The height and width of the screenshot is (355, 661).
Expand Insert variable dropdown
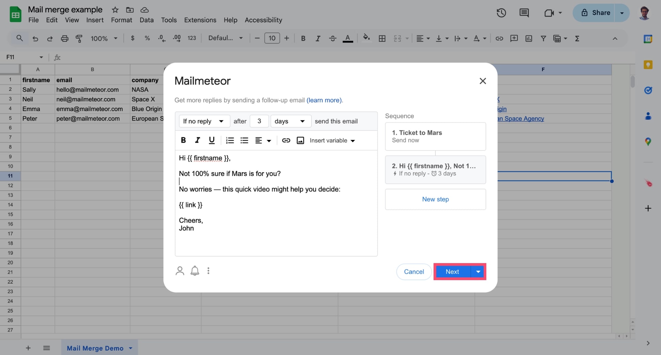pyautogui.click(x=332, y=141)
